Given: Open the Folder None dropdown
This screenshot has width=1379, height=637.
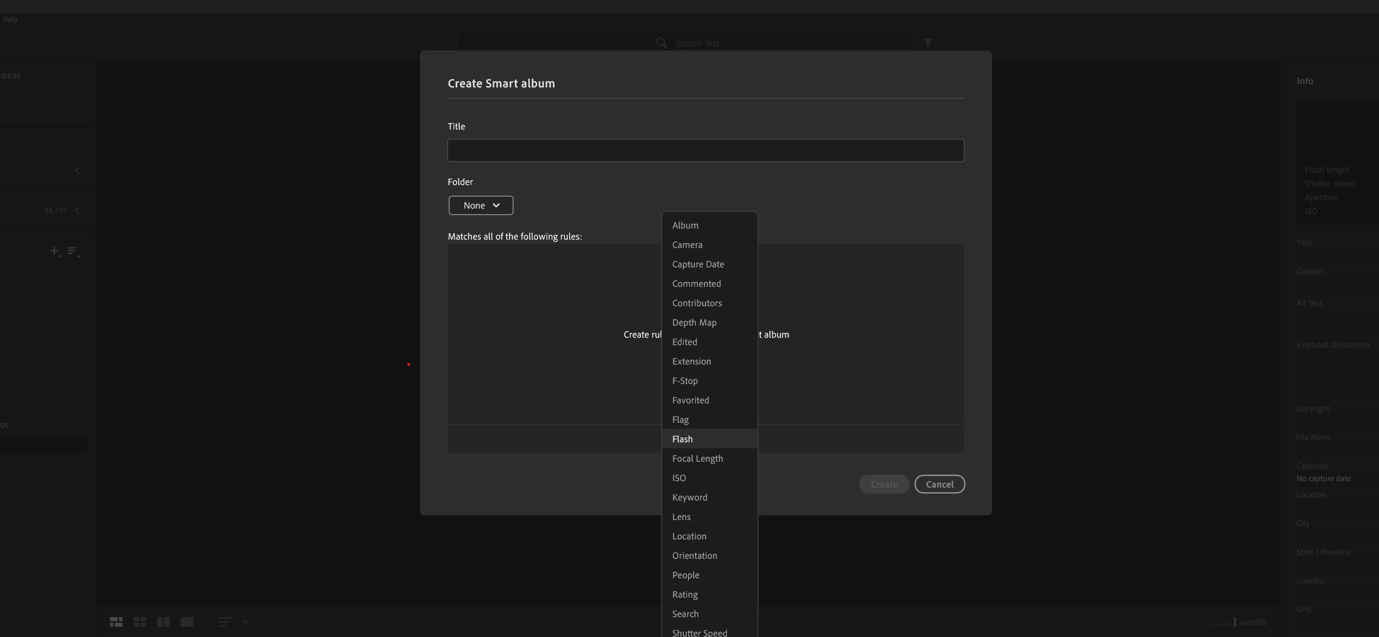Looking at the screenshot, I should point(481,205).
